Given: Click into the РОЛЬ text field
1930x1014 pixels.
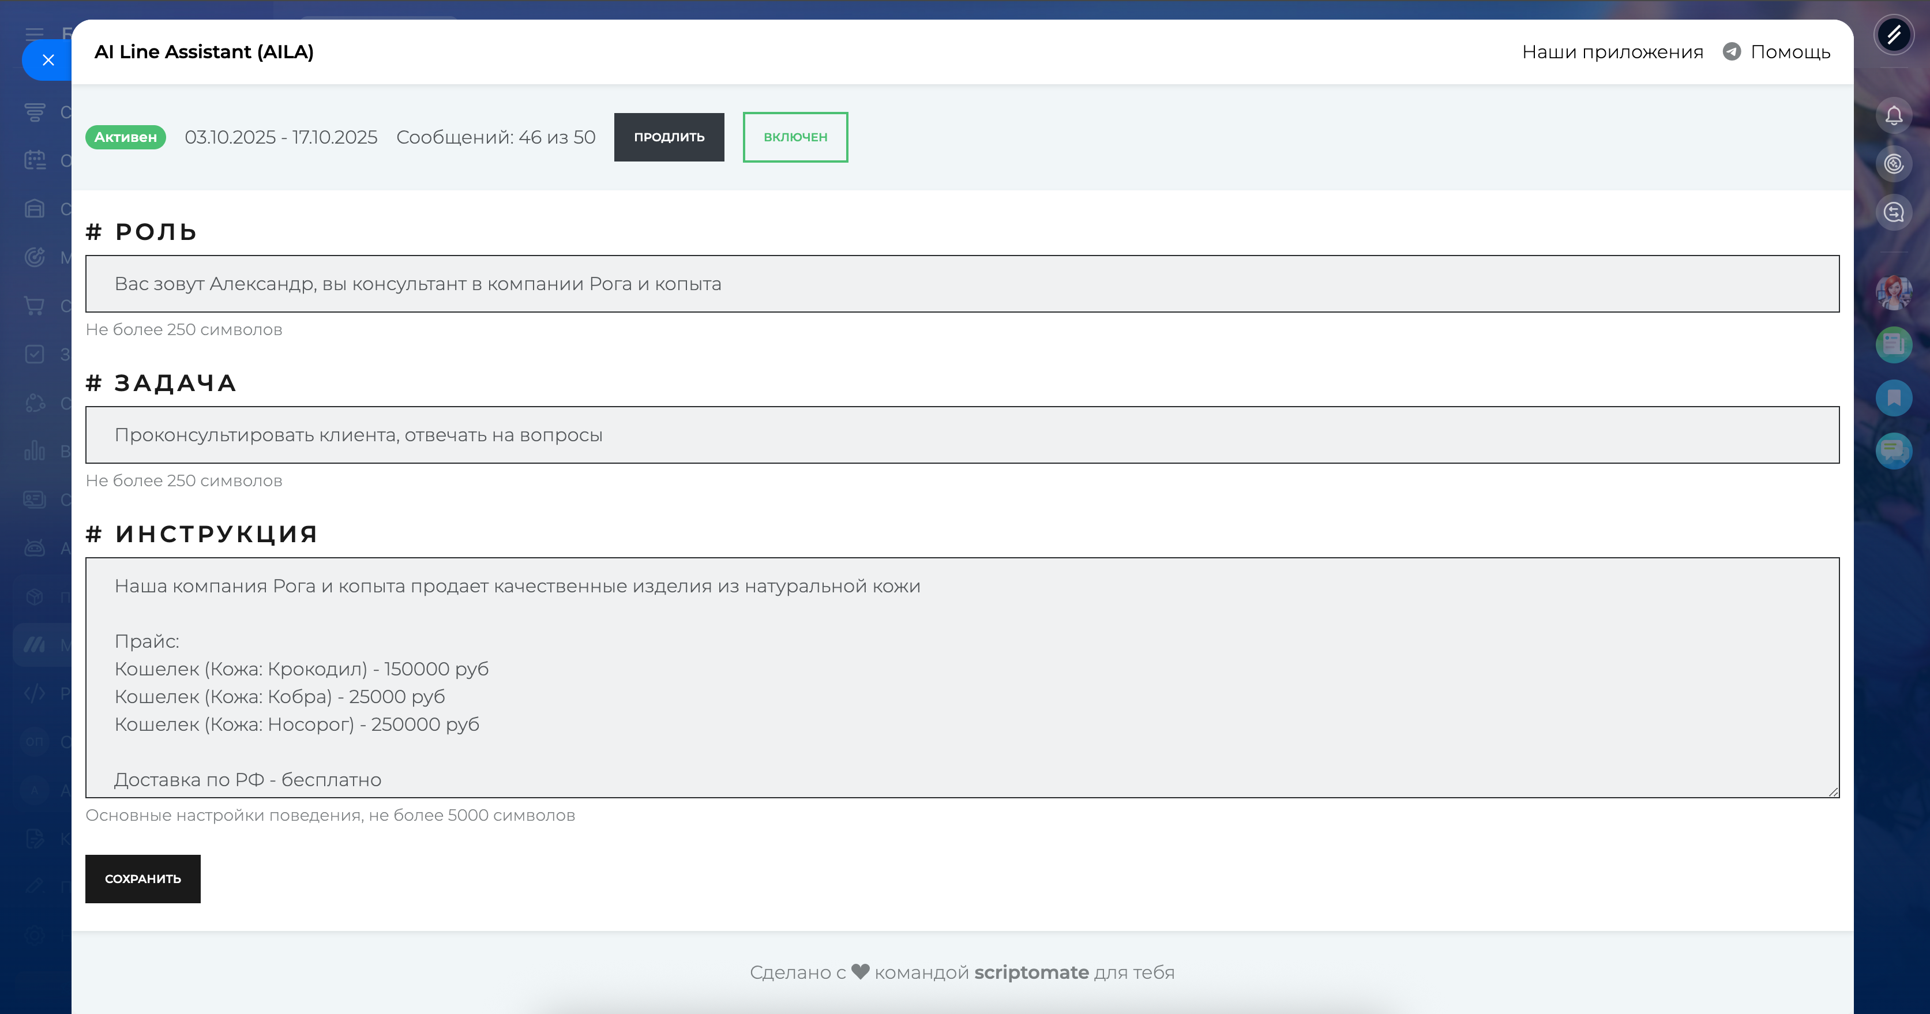Looking at the screenshot, I should coord(962,284).
